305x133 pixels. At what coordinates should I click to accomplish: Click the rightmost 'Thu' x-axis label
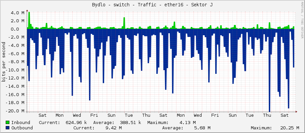(267, 115)
